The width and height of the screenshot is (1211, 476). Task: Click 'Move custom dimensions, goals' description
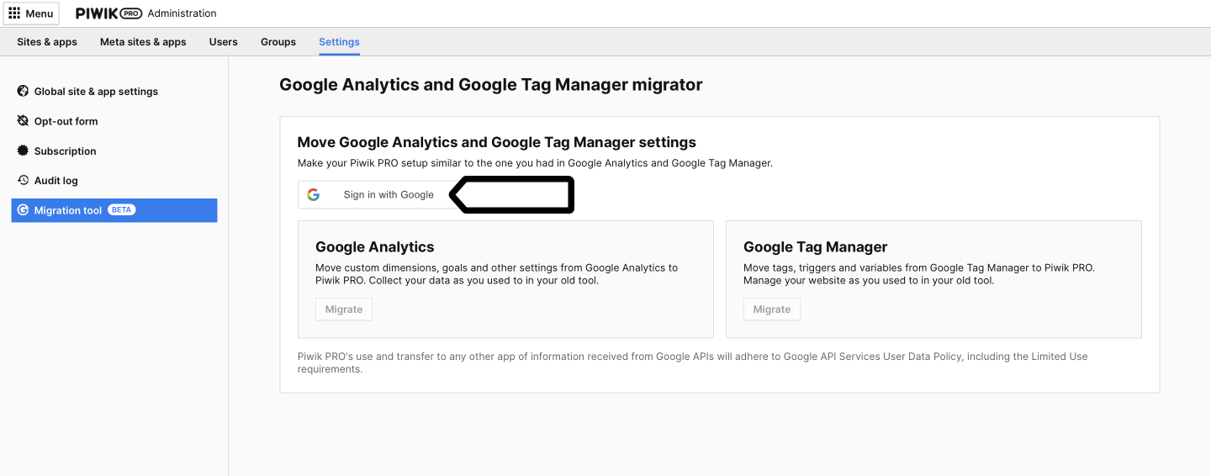pos(496,274)
